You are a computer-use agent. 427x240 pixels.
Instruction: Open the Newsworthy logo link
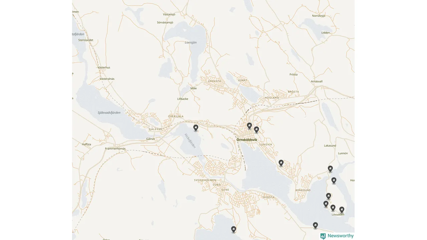tap(337, 236)
